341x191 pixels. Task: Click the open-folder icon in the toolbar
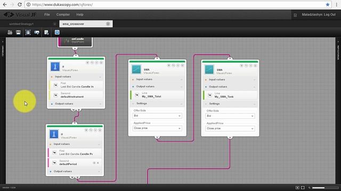[10, 32]
